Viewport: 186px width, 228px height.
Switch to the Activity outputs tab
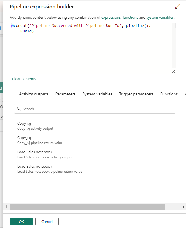(34, 94)
